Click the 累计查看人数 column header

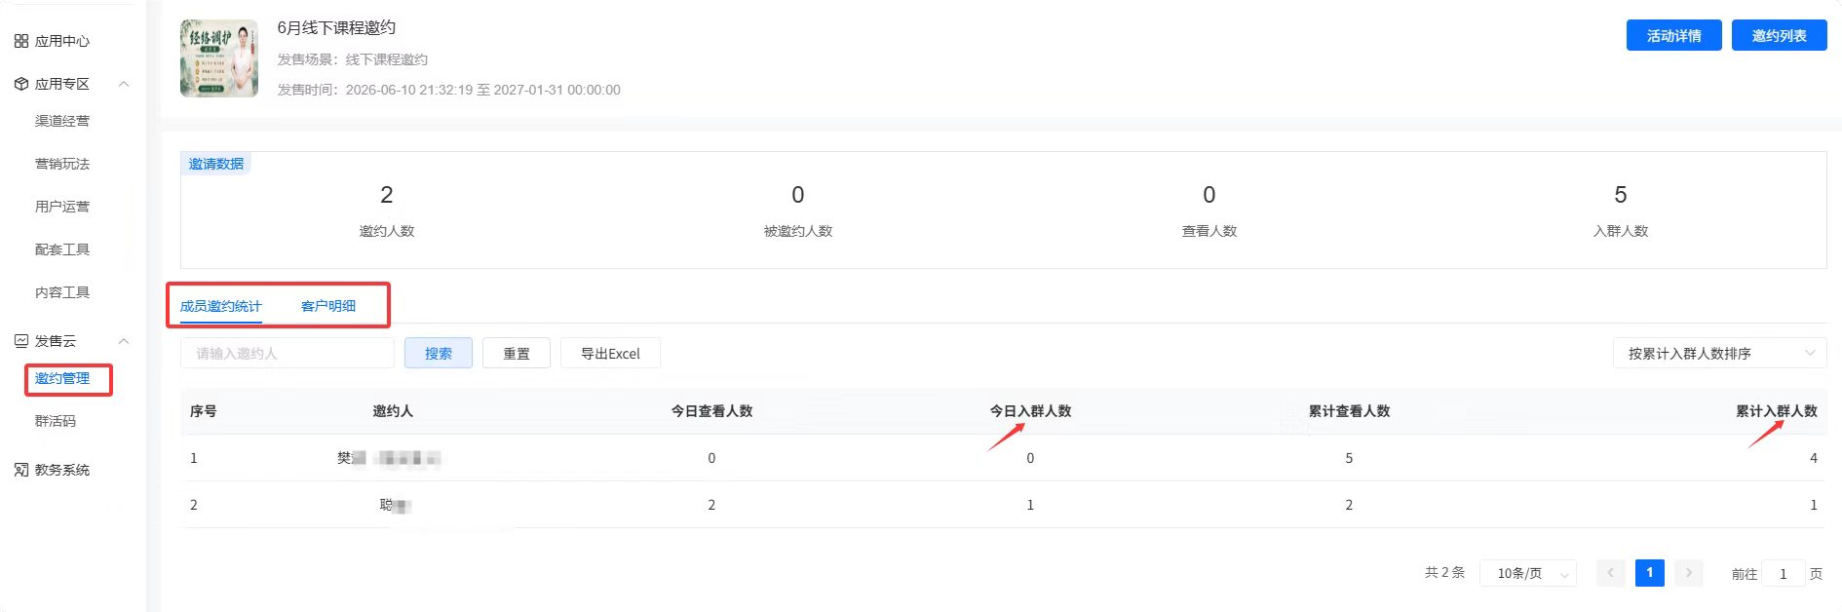click(1350, 411)
